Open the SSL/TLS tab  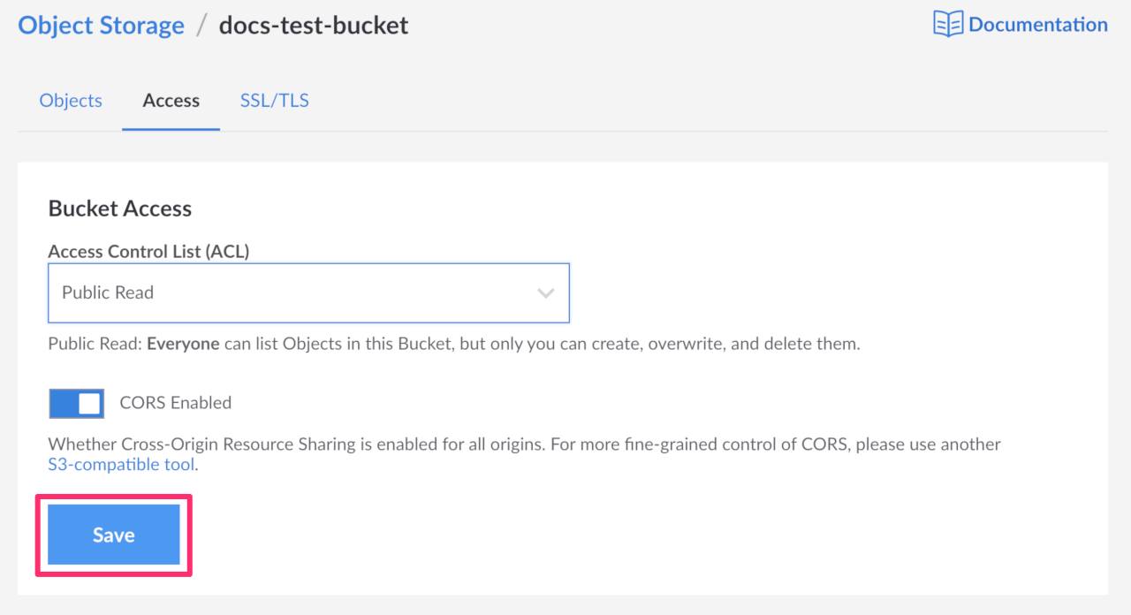coord(273,100)
